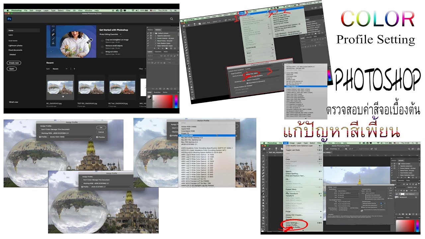Select the Hand tool in Edit-menu window
The width and height of the screenshot is (425, 239).
click(263, 218)
